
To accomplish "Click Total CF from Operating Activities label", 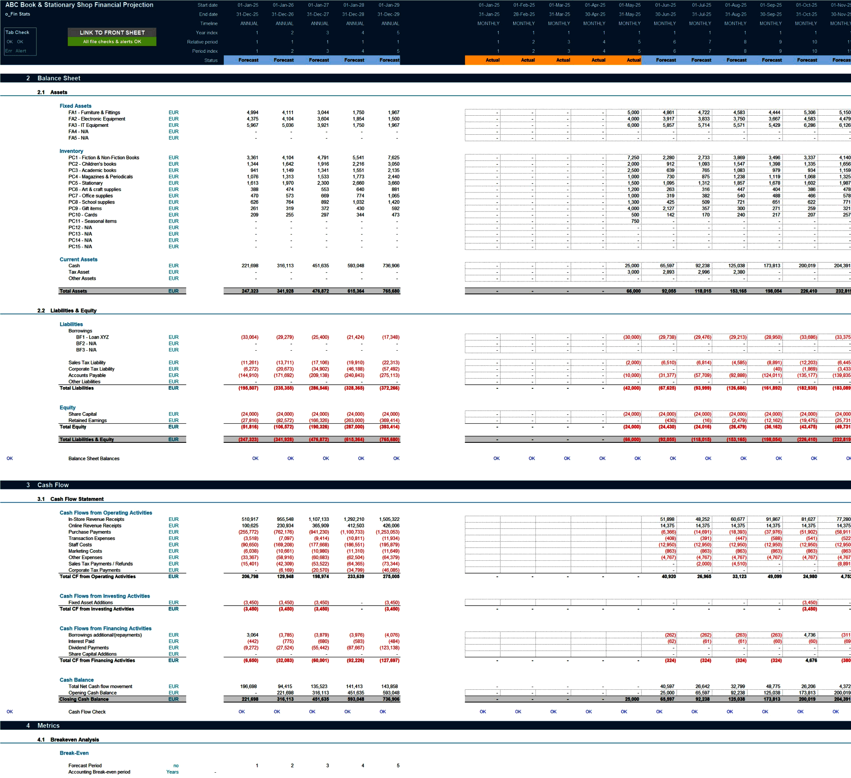I will pyautogui.click(x=98, y=577).
